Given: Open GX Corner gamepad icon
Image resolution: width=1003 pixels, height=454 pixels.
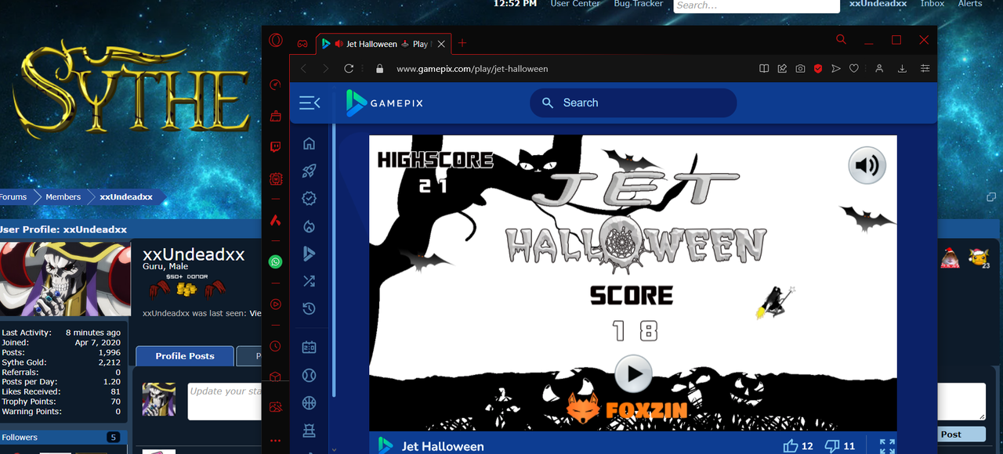Looking at the screenshot, I should 302,44.
